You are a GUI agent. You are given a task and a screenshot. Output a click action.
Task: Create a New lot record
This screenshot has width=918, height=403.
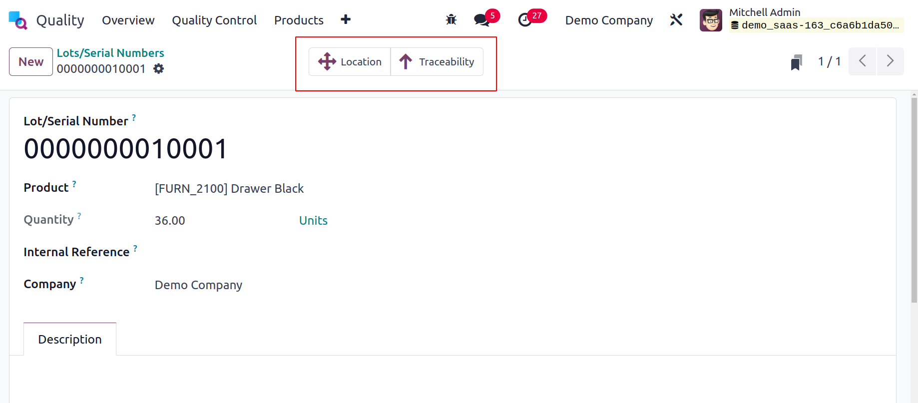coord(31,62)
